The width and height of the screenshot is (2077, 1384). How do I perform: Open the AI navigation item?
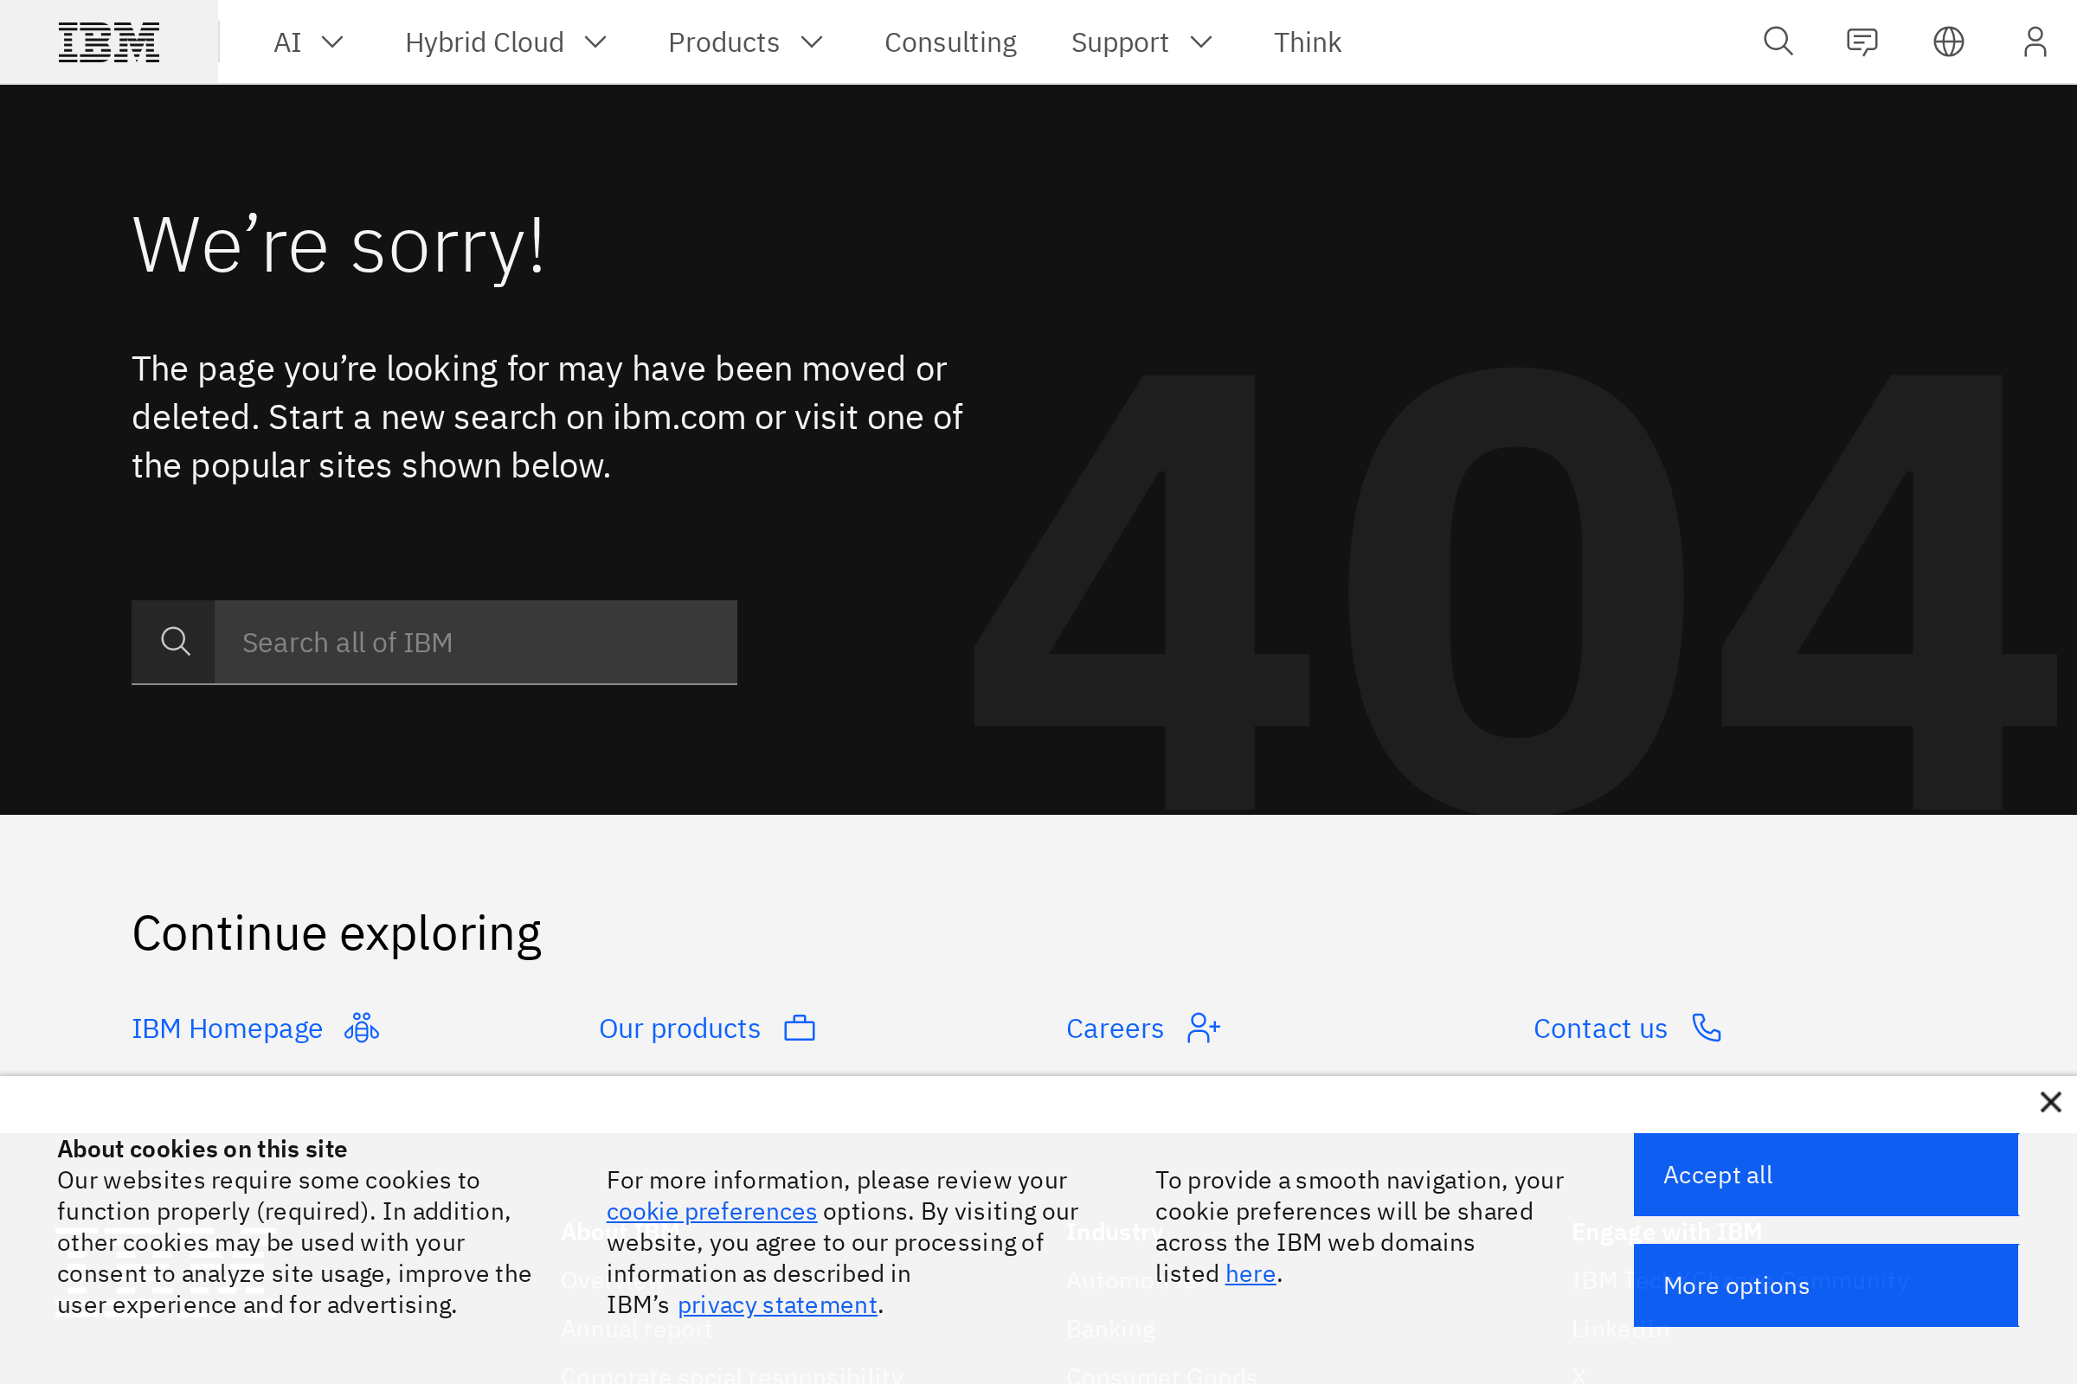(287, 42)
